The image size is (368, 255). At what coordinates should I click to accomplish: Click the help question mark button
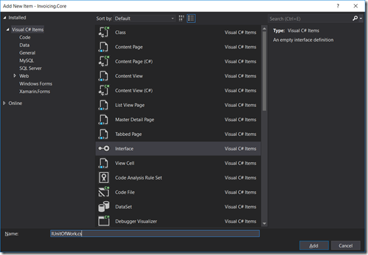click(338, 6)
